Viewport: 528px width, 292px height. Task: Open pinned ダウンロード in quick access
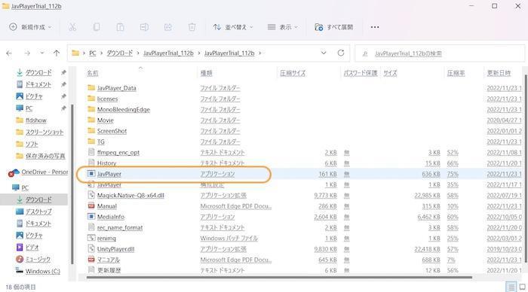pyautogui.click(x=38, y=72)
